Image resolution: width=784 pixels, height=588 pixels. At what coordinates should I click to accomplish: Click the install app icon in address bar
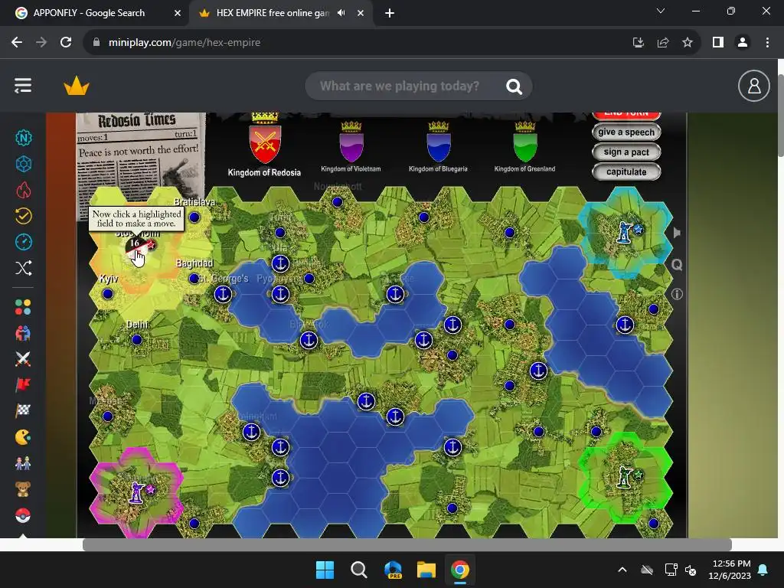[639, 43]
